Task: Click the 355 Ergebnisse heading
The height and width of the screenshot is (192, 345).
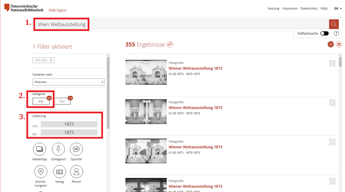Action: [145, 45]
